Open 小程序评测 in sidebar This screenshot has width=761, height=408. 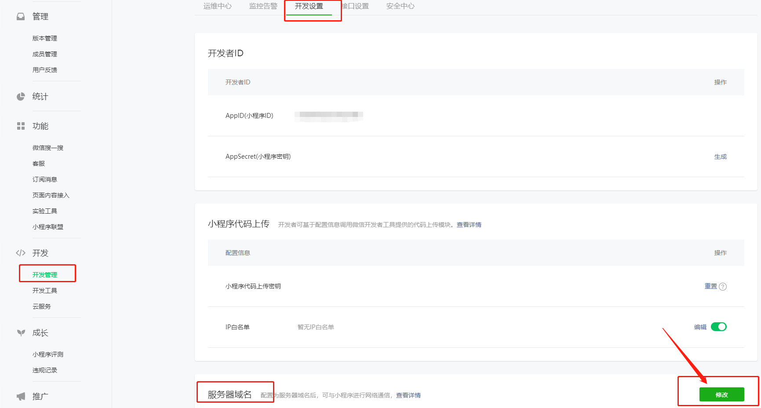48,354
